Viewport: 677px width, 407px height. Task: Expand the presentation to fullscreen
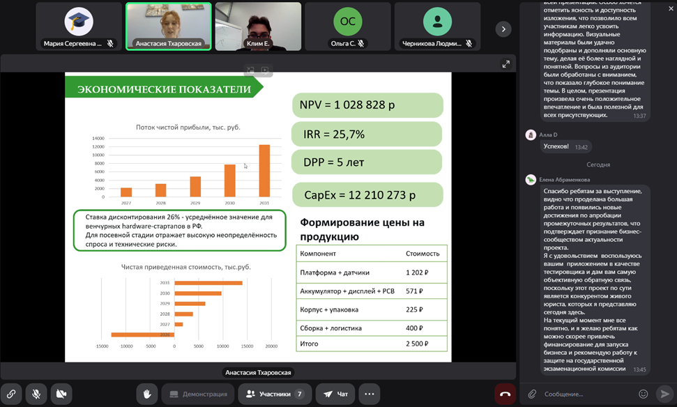[506, 64]
